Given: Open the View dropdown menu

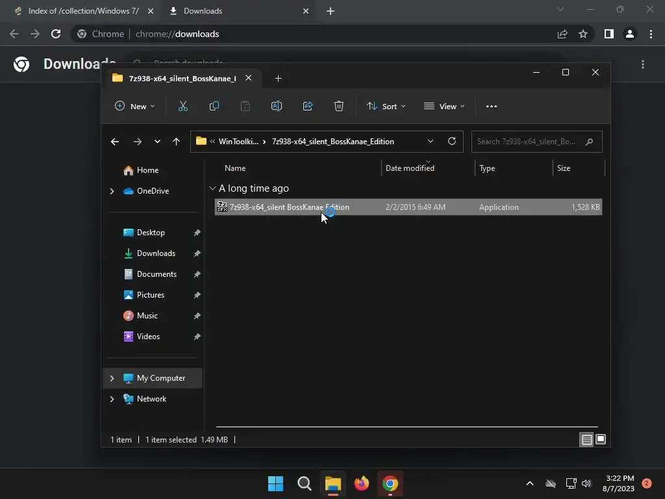Looking at the screenshot, I should pyautogui.click(x=444, y=106).
